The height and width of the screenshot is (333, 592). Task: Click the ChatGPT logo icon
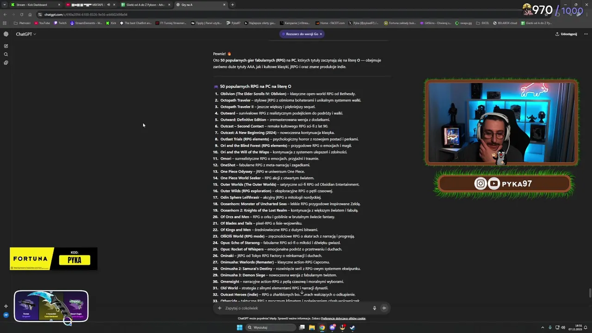(6, 34)
